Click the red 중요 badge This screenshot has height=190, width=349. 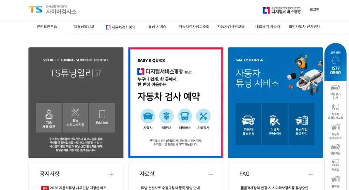45,188
